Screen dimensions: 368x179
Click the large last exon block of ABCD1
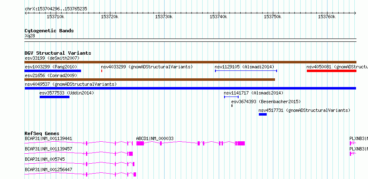(241, 143)
